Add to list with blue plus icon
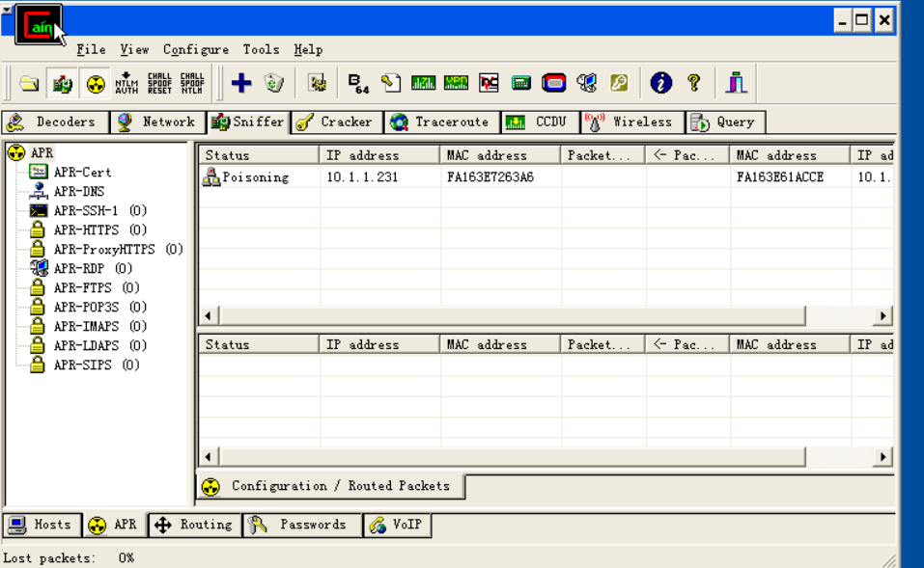Viewport: 924px width, 568px height. (x=241, y=83)
